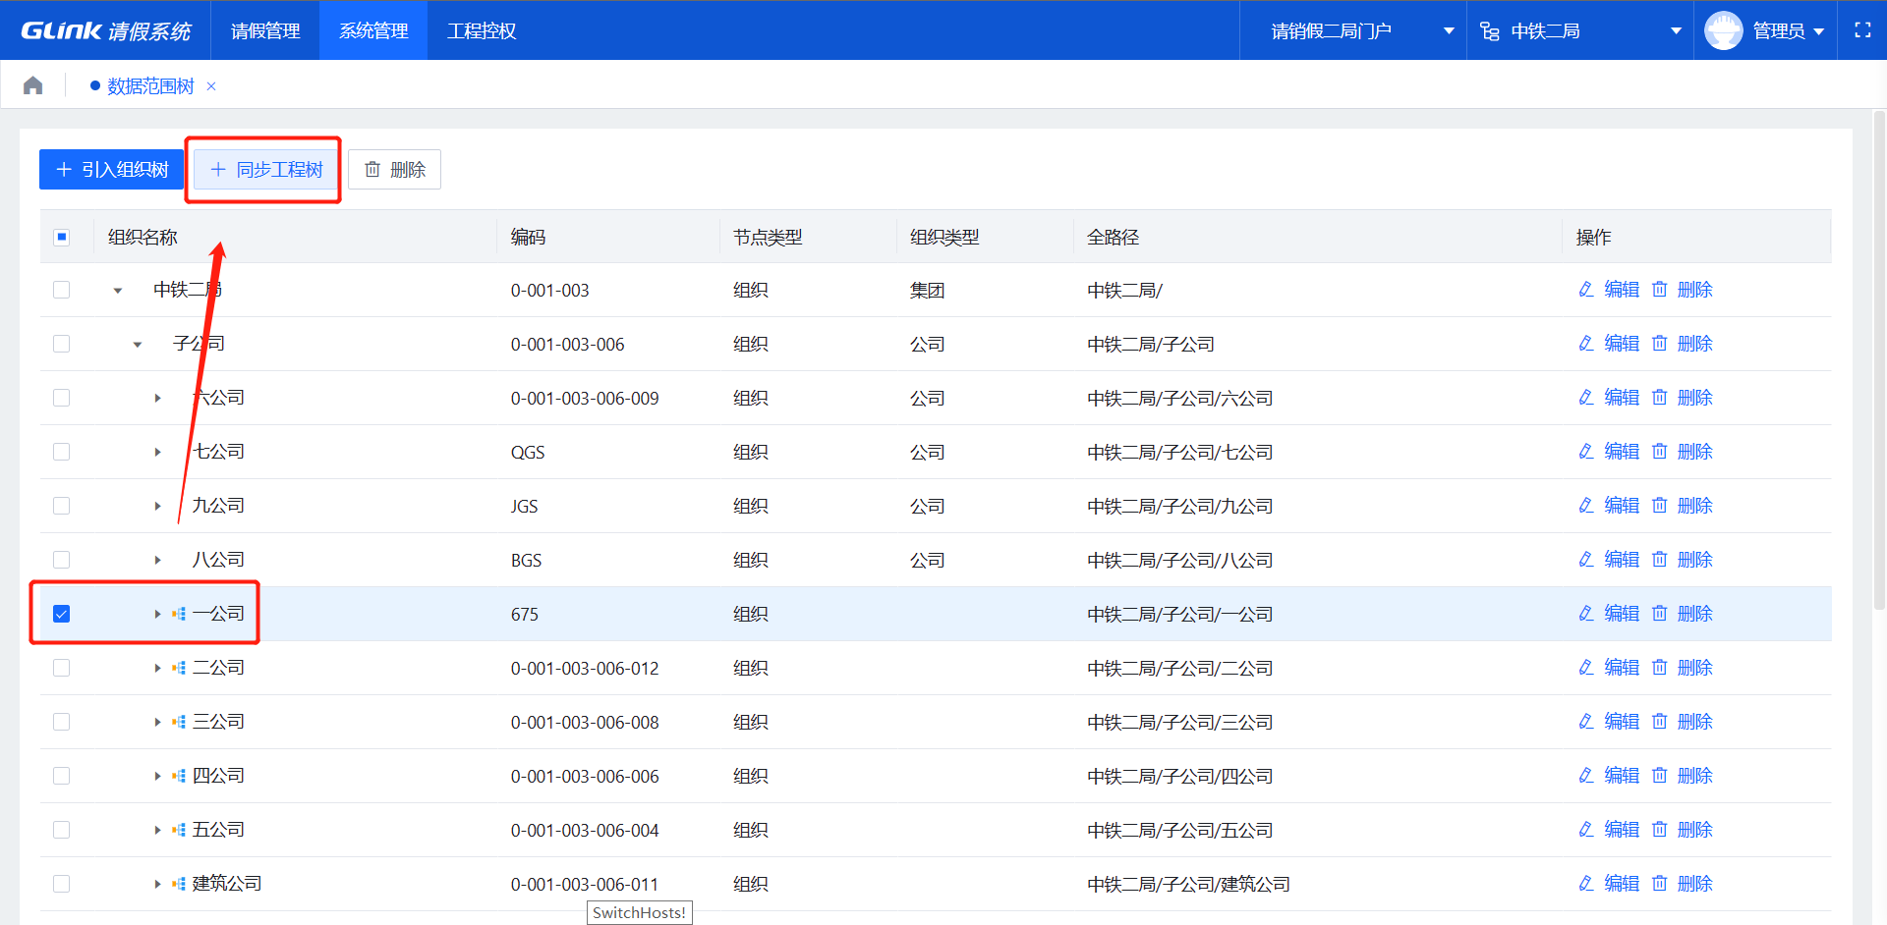Open the 工程控权 menu
1887x925 pixels.
pyautogui.click(x=482, y=30)
